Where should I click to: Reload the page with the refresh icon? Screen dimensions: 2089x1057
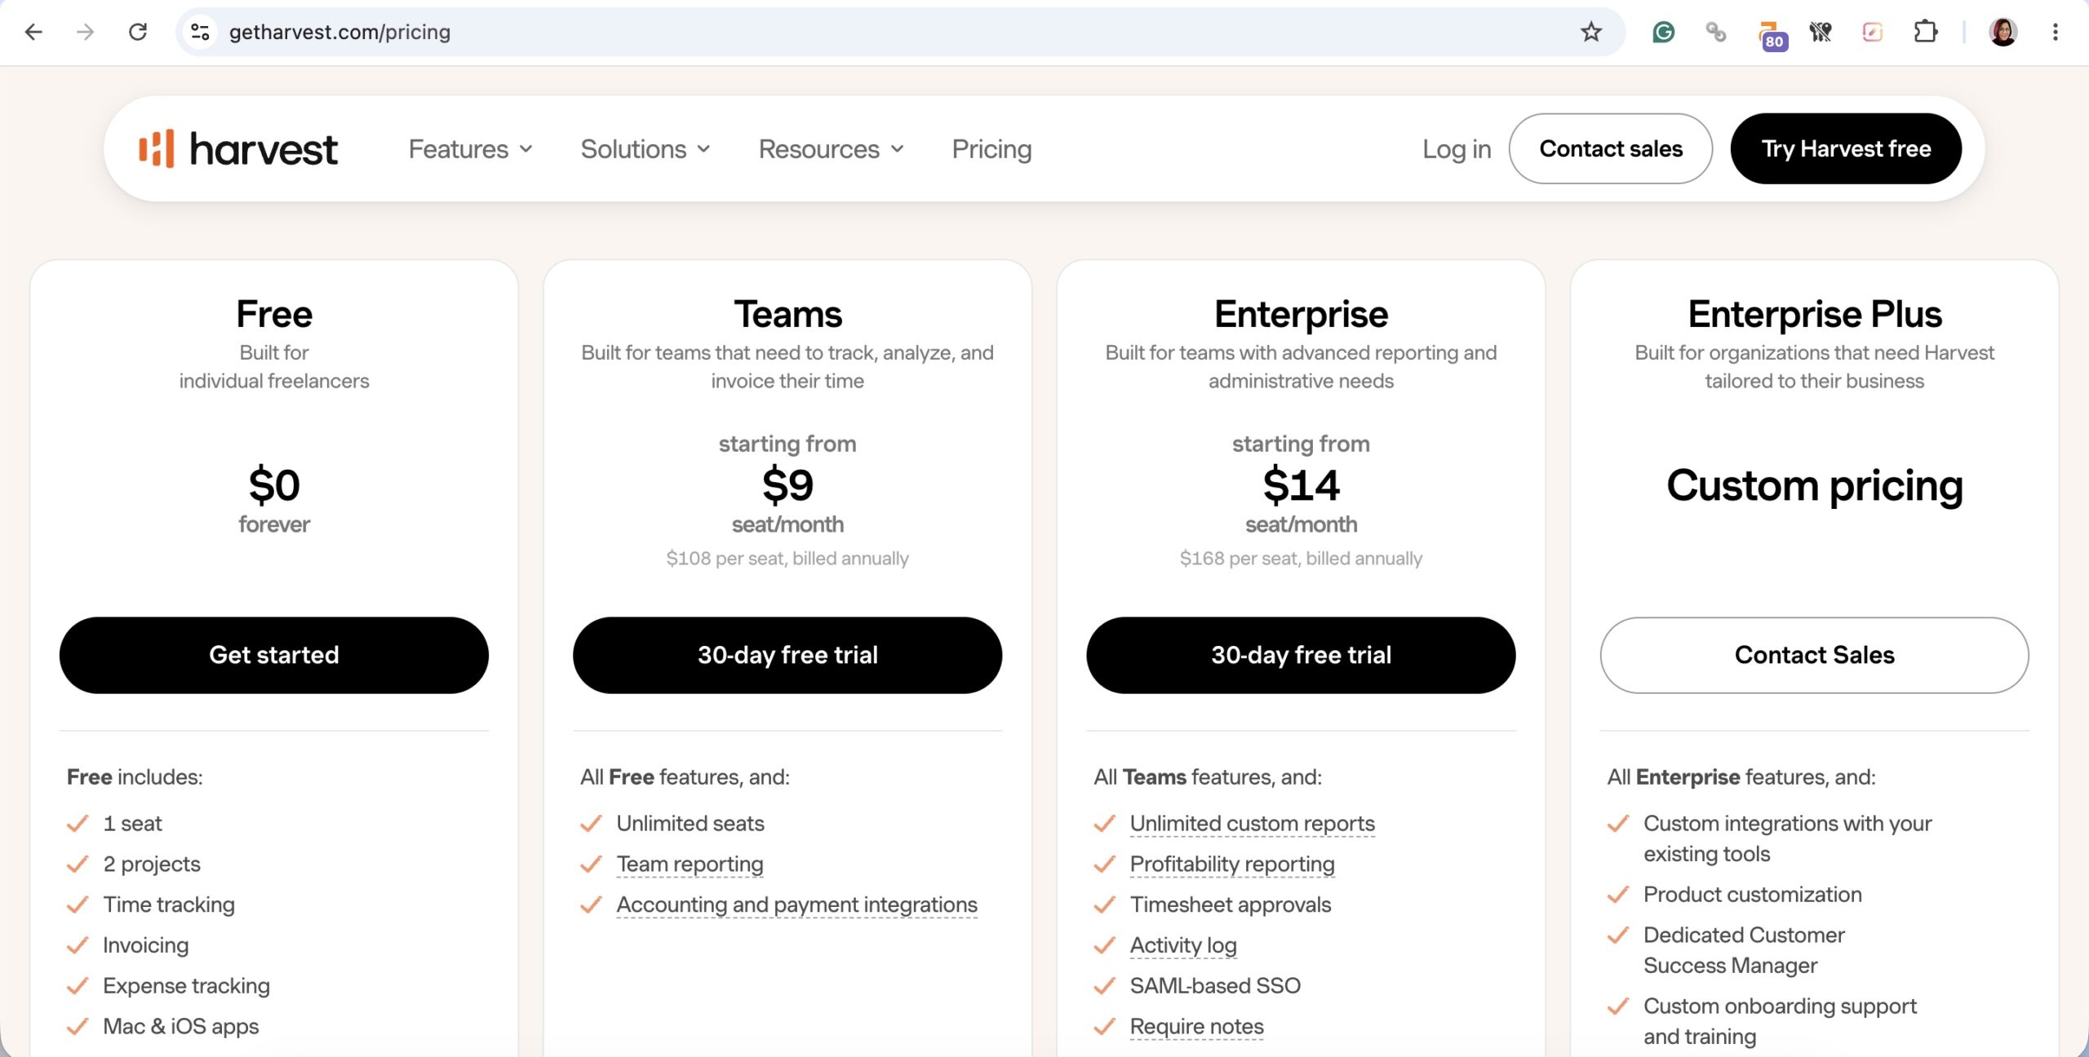coord(138,32)
